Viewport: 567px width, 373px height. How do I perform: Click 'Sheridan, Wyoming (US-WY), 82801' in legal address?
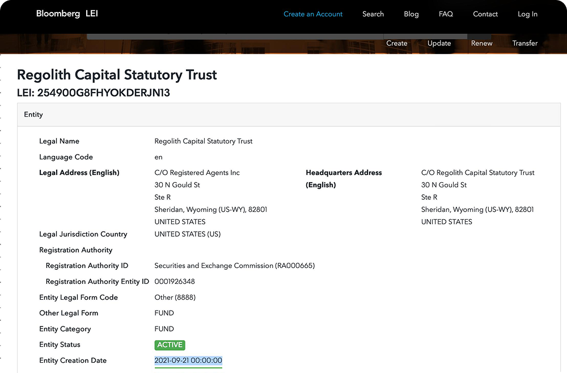pyautogui.click(x=211, y=209)
